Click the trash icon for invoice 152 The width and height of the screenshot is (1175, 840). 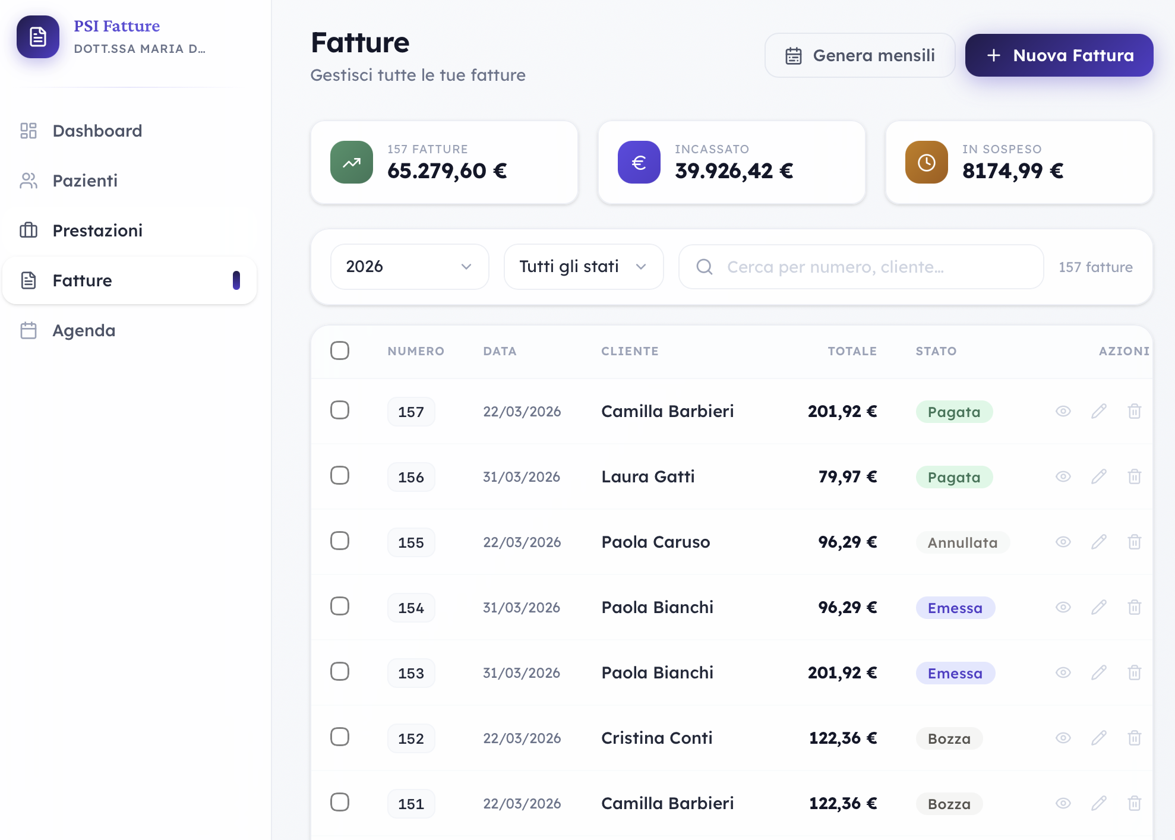tap(1134, 738)
